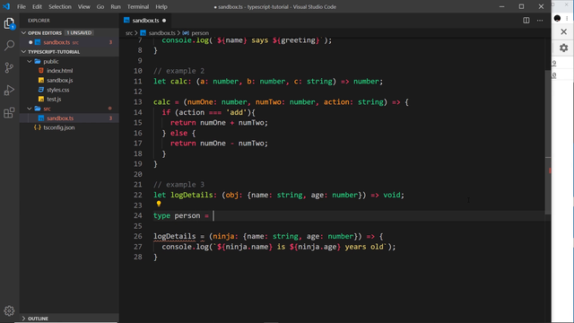The image size is (574, 323).
Task: Split the editor to the right
Action: [x=526, y=21]
